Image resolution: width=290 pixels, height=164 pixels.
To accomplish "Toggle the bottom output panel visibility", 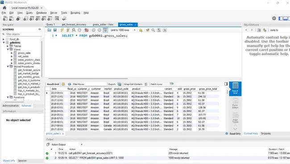I will coord(286,18).
